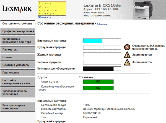
Task: Click the ~50% remaining resource value
Action: (x=87, y=105)
